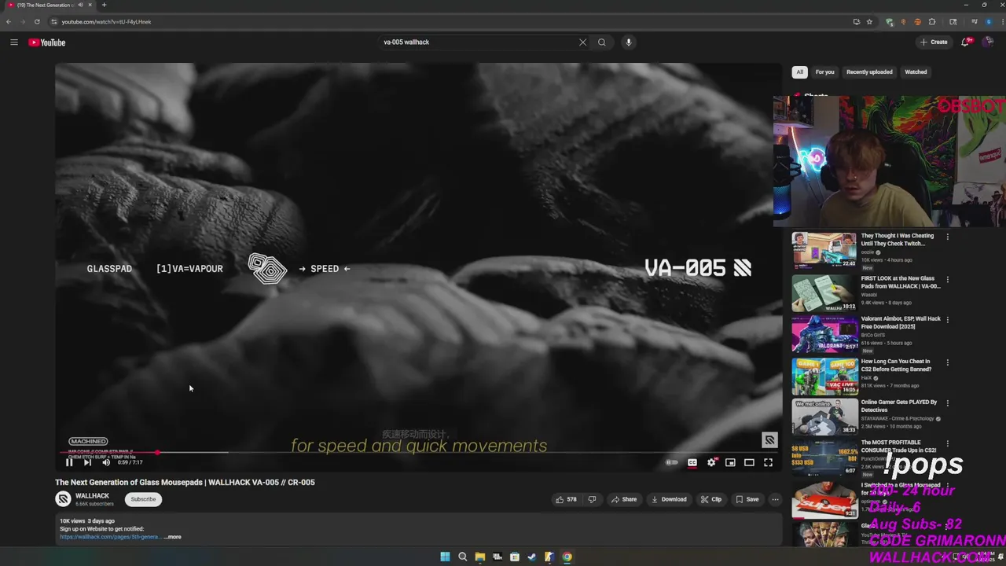This screenshot has height=566, width=1006.
Task: Open the YouTube account avatar menu
Action: [x=989, y=42]
